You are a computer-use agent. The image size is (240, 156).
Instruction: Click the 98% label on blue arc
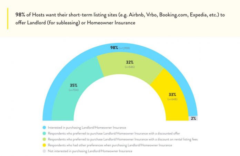114,48
